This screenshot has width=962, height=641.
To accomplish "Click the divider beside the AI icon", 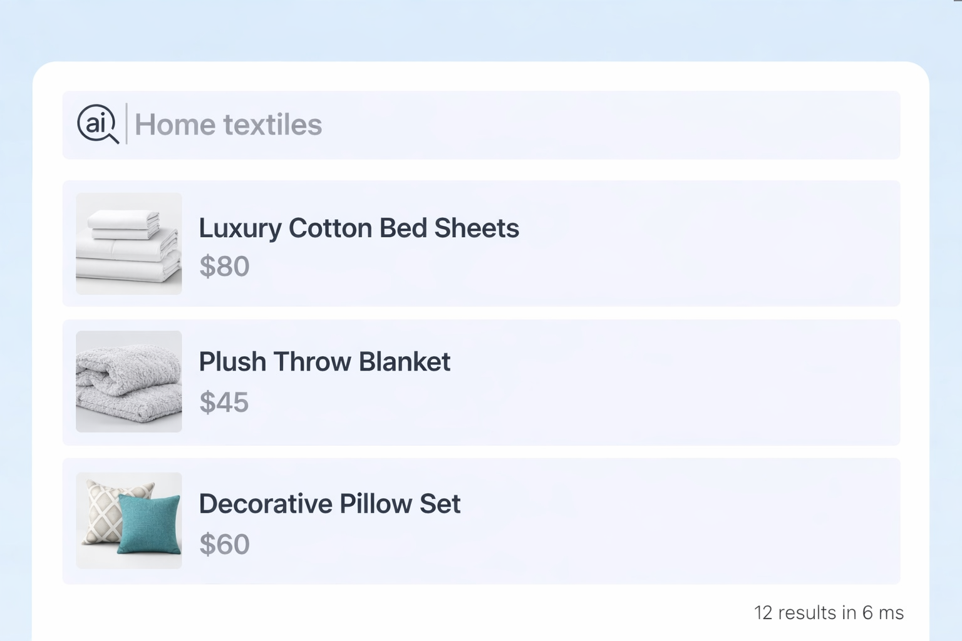I will (127, 124).
